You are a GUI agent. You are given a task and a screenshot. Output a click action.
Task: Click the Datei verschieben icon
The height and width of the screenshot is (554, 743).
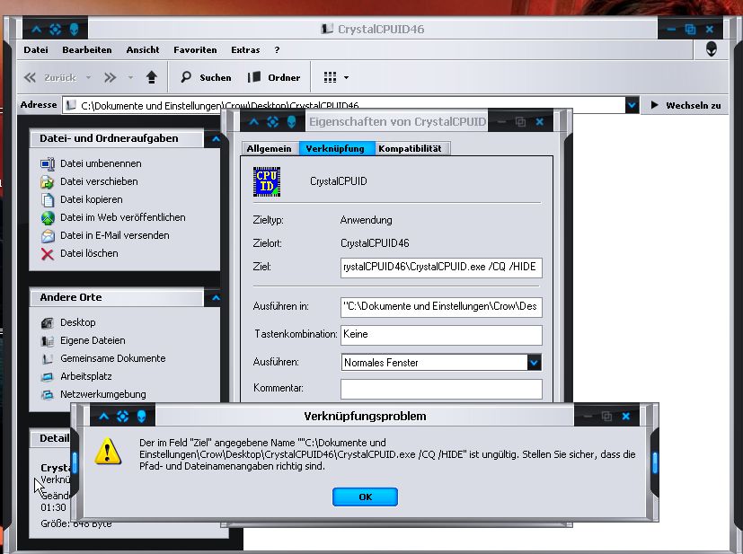point(48,181)
